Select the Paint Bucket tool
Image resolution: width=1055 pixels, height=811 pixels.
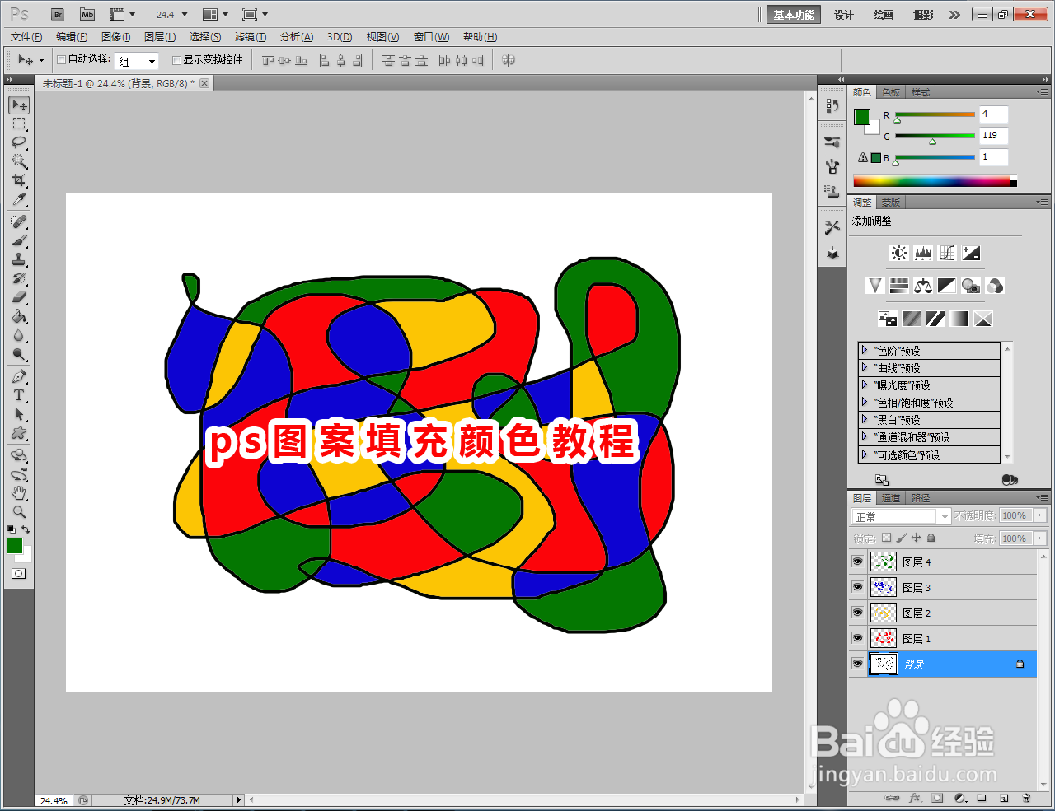[x=19, y=316]
